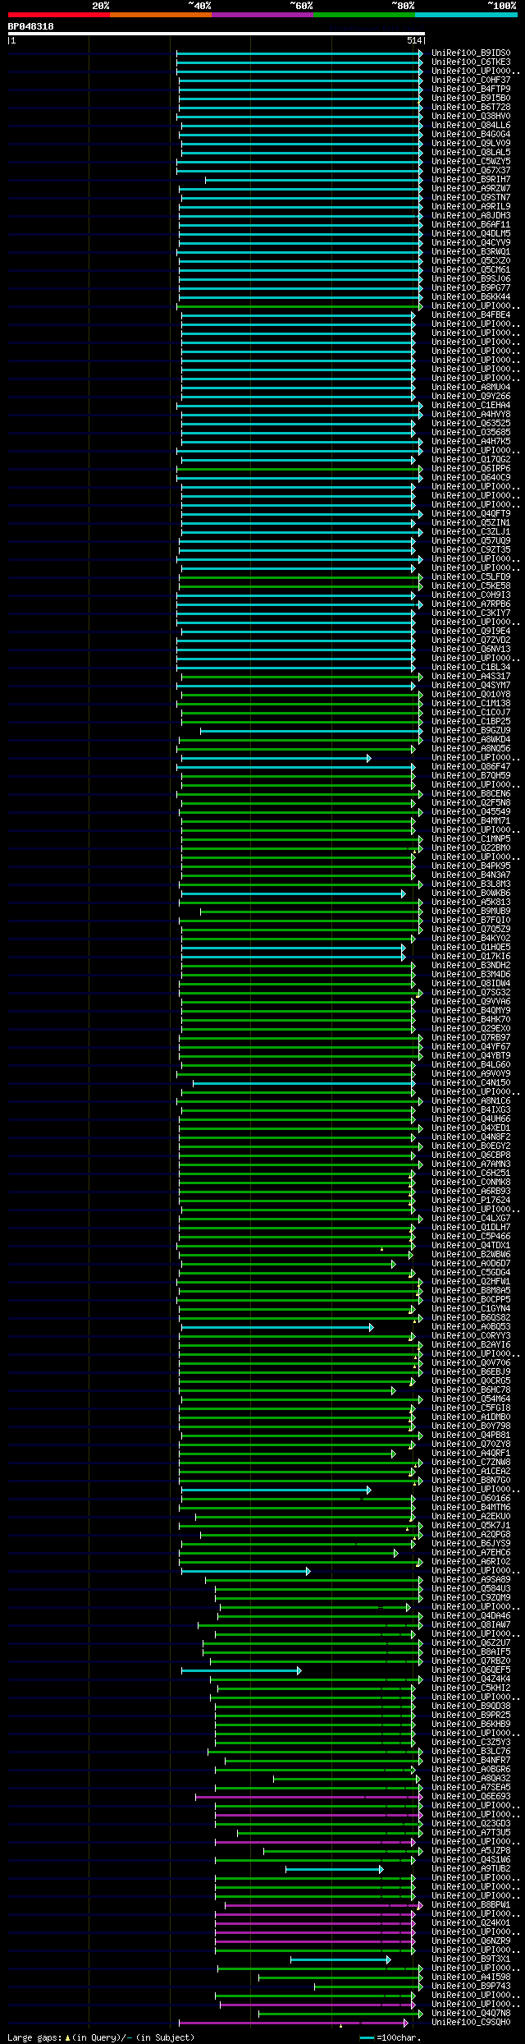Select hit label UniRef100_C6TKE3

tap(471, 62)
